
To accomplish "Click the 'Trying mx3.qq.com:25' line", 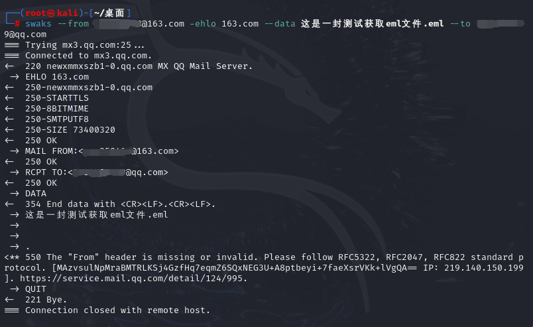I will pyautogui.click(x=85, y=45).
